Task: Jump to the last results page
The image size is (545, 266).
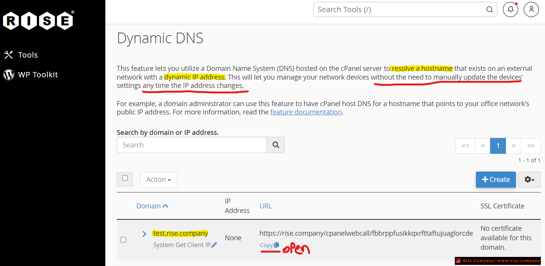Action: (531, 146)
